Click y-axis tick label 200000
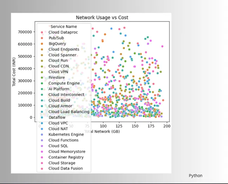 (25, 93)
